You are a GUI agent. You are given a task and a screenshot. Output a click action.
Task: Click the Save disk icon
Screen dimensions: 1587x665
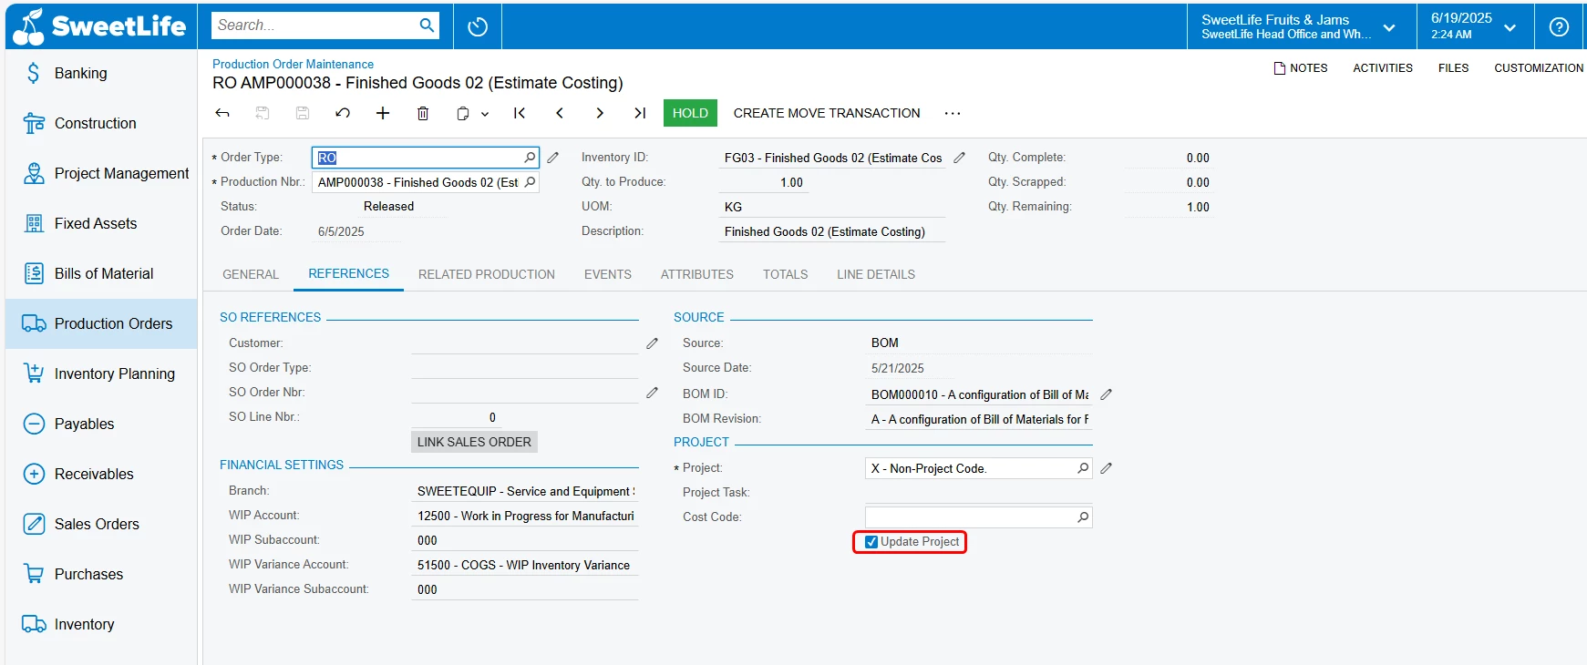(303, 113)
